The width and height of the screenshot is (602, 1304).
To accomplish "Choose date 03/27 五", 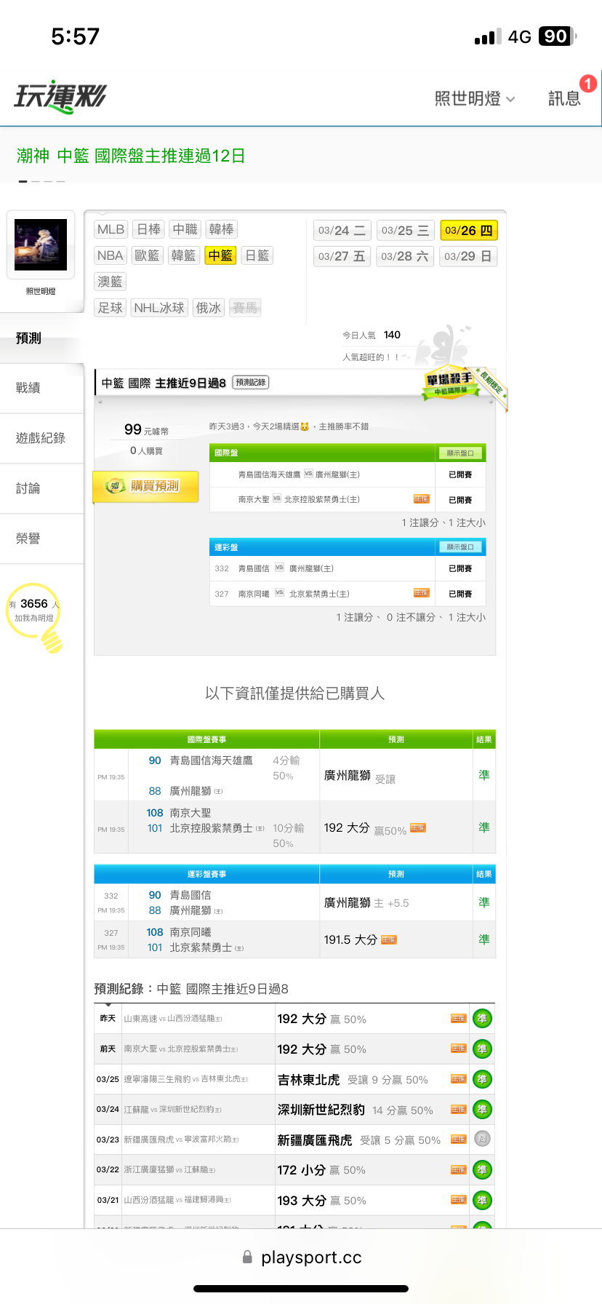I will pos(342,256).
